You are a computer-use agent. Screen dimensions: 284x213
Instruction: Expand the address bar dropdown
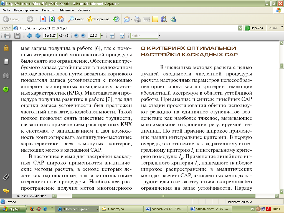(x=240, y=28)
